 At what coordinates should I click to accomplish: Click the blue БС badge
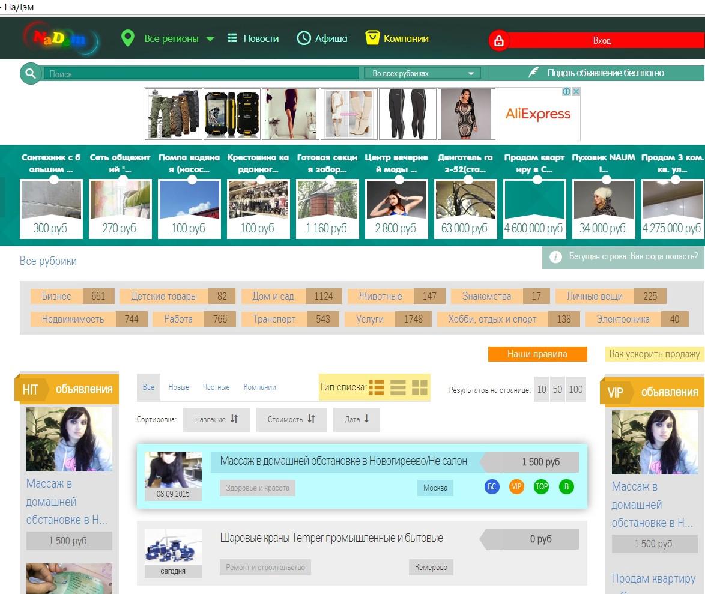pyautogui.click(x=492, y=486)
